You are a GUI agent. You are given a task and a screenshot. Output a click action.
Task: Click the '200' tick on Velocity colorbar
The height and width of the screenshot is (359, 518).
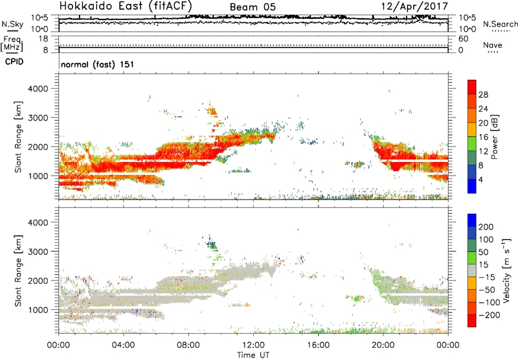[x=486, y=227]
